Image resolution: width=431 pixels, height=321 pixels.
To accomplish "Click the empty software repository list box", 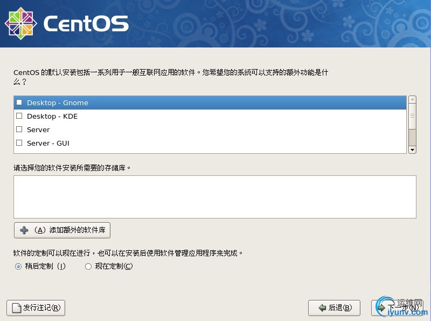I will coord(215,197).
